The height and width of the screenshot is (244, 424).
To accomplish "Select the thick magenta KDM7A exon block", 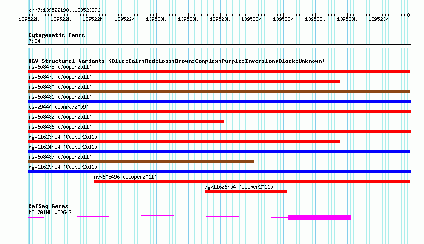I will click(x=319, y=218).
